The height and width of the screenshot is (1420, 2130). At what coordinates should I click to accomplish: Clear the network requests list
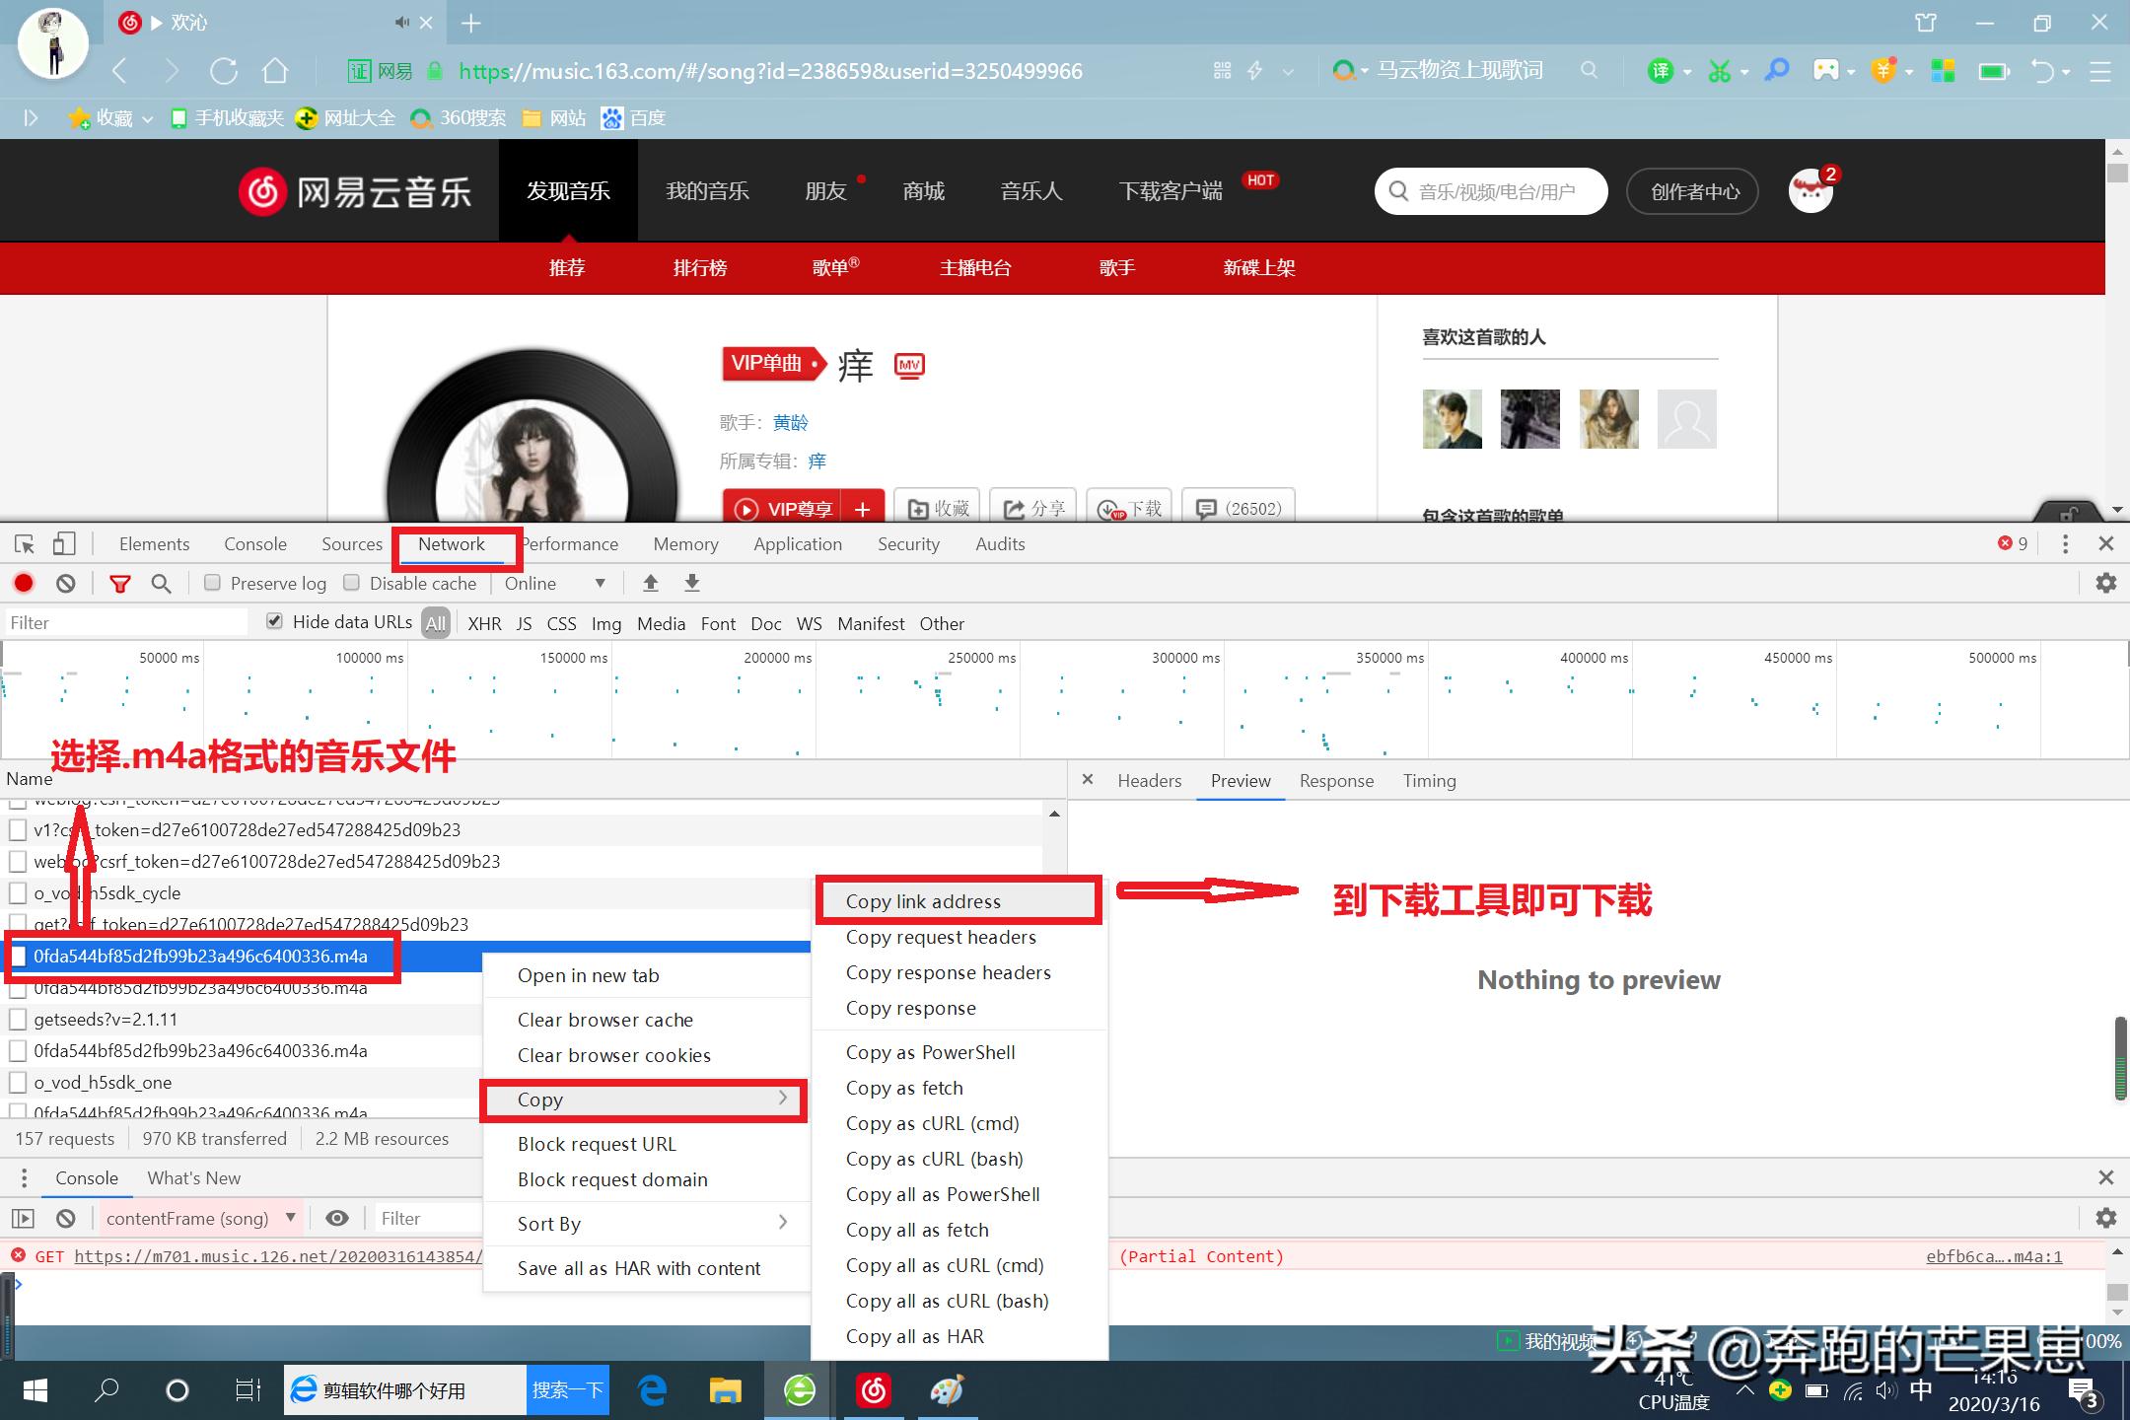pos(65,583)
